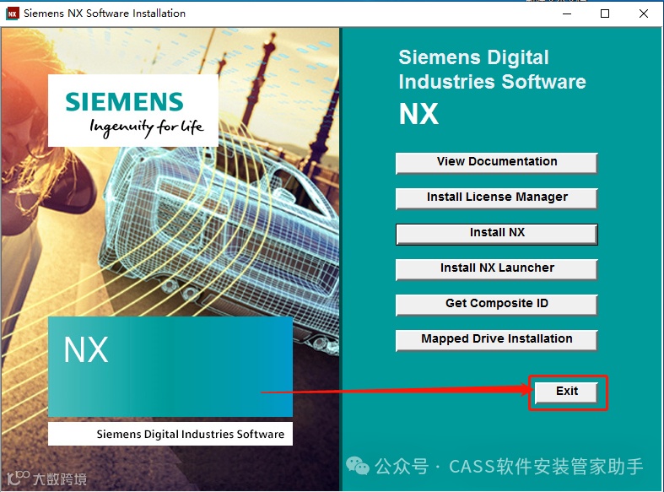Click the 'Siemens Digital Industries Software' heading text
The height and width of the screenshot is (492, 664).
[x=492, y=69]
